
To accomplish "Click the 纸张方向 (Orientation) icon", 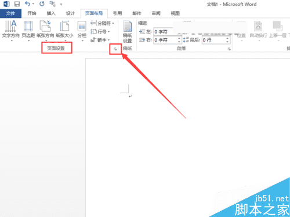I will coord(45,26).
